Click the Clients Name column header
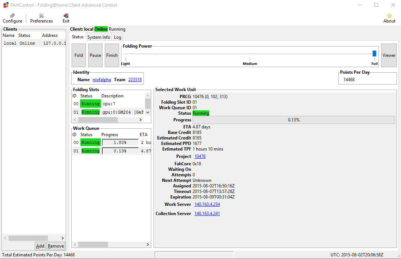 tap(10, 35)
